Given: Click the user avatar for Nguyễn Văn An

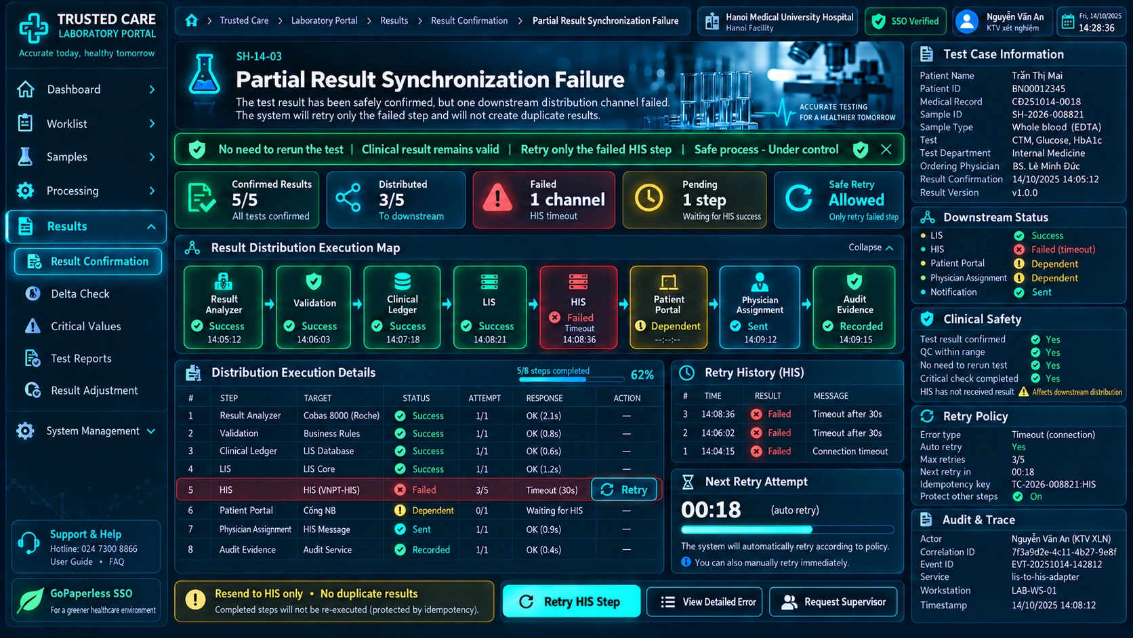Looking at the screenshot, I should [x=967, y=22].
